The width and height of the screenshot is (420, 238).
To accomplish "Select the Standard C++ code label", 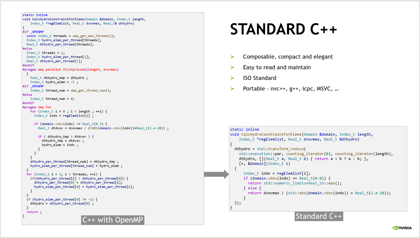I will [319, 216].
